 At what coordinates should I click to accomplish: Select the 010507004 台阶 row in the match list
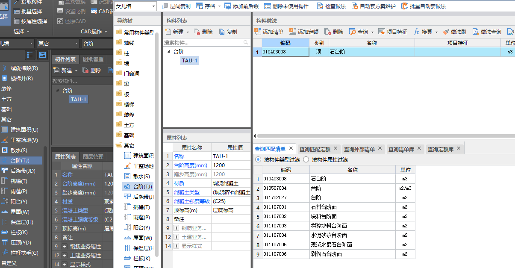[x=335, y=188]
